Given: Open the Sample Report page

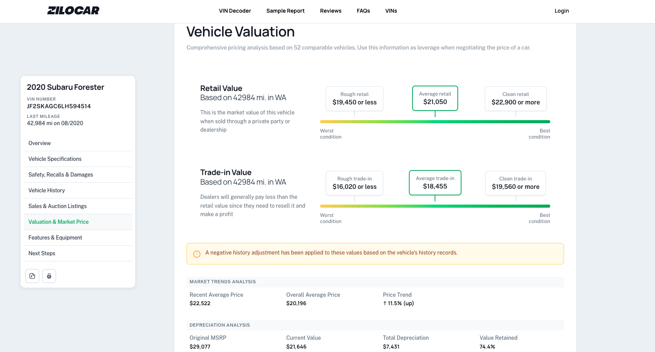Looking at the screenshot, I should pyautogui.click(x=285, y=11).
